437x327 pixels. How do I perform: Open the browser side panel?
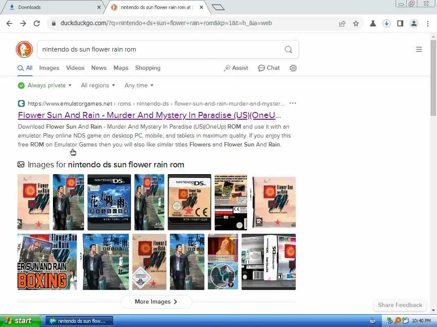[x=400, y=23]
